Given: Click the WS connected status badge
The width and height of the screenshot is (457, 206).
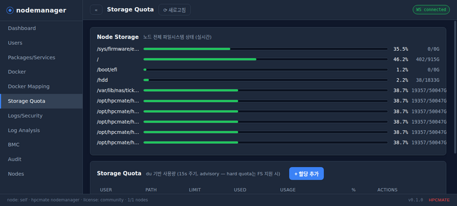Looking at the screenshot, I should tap(431, 10).
